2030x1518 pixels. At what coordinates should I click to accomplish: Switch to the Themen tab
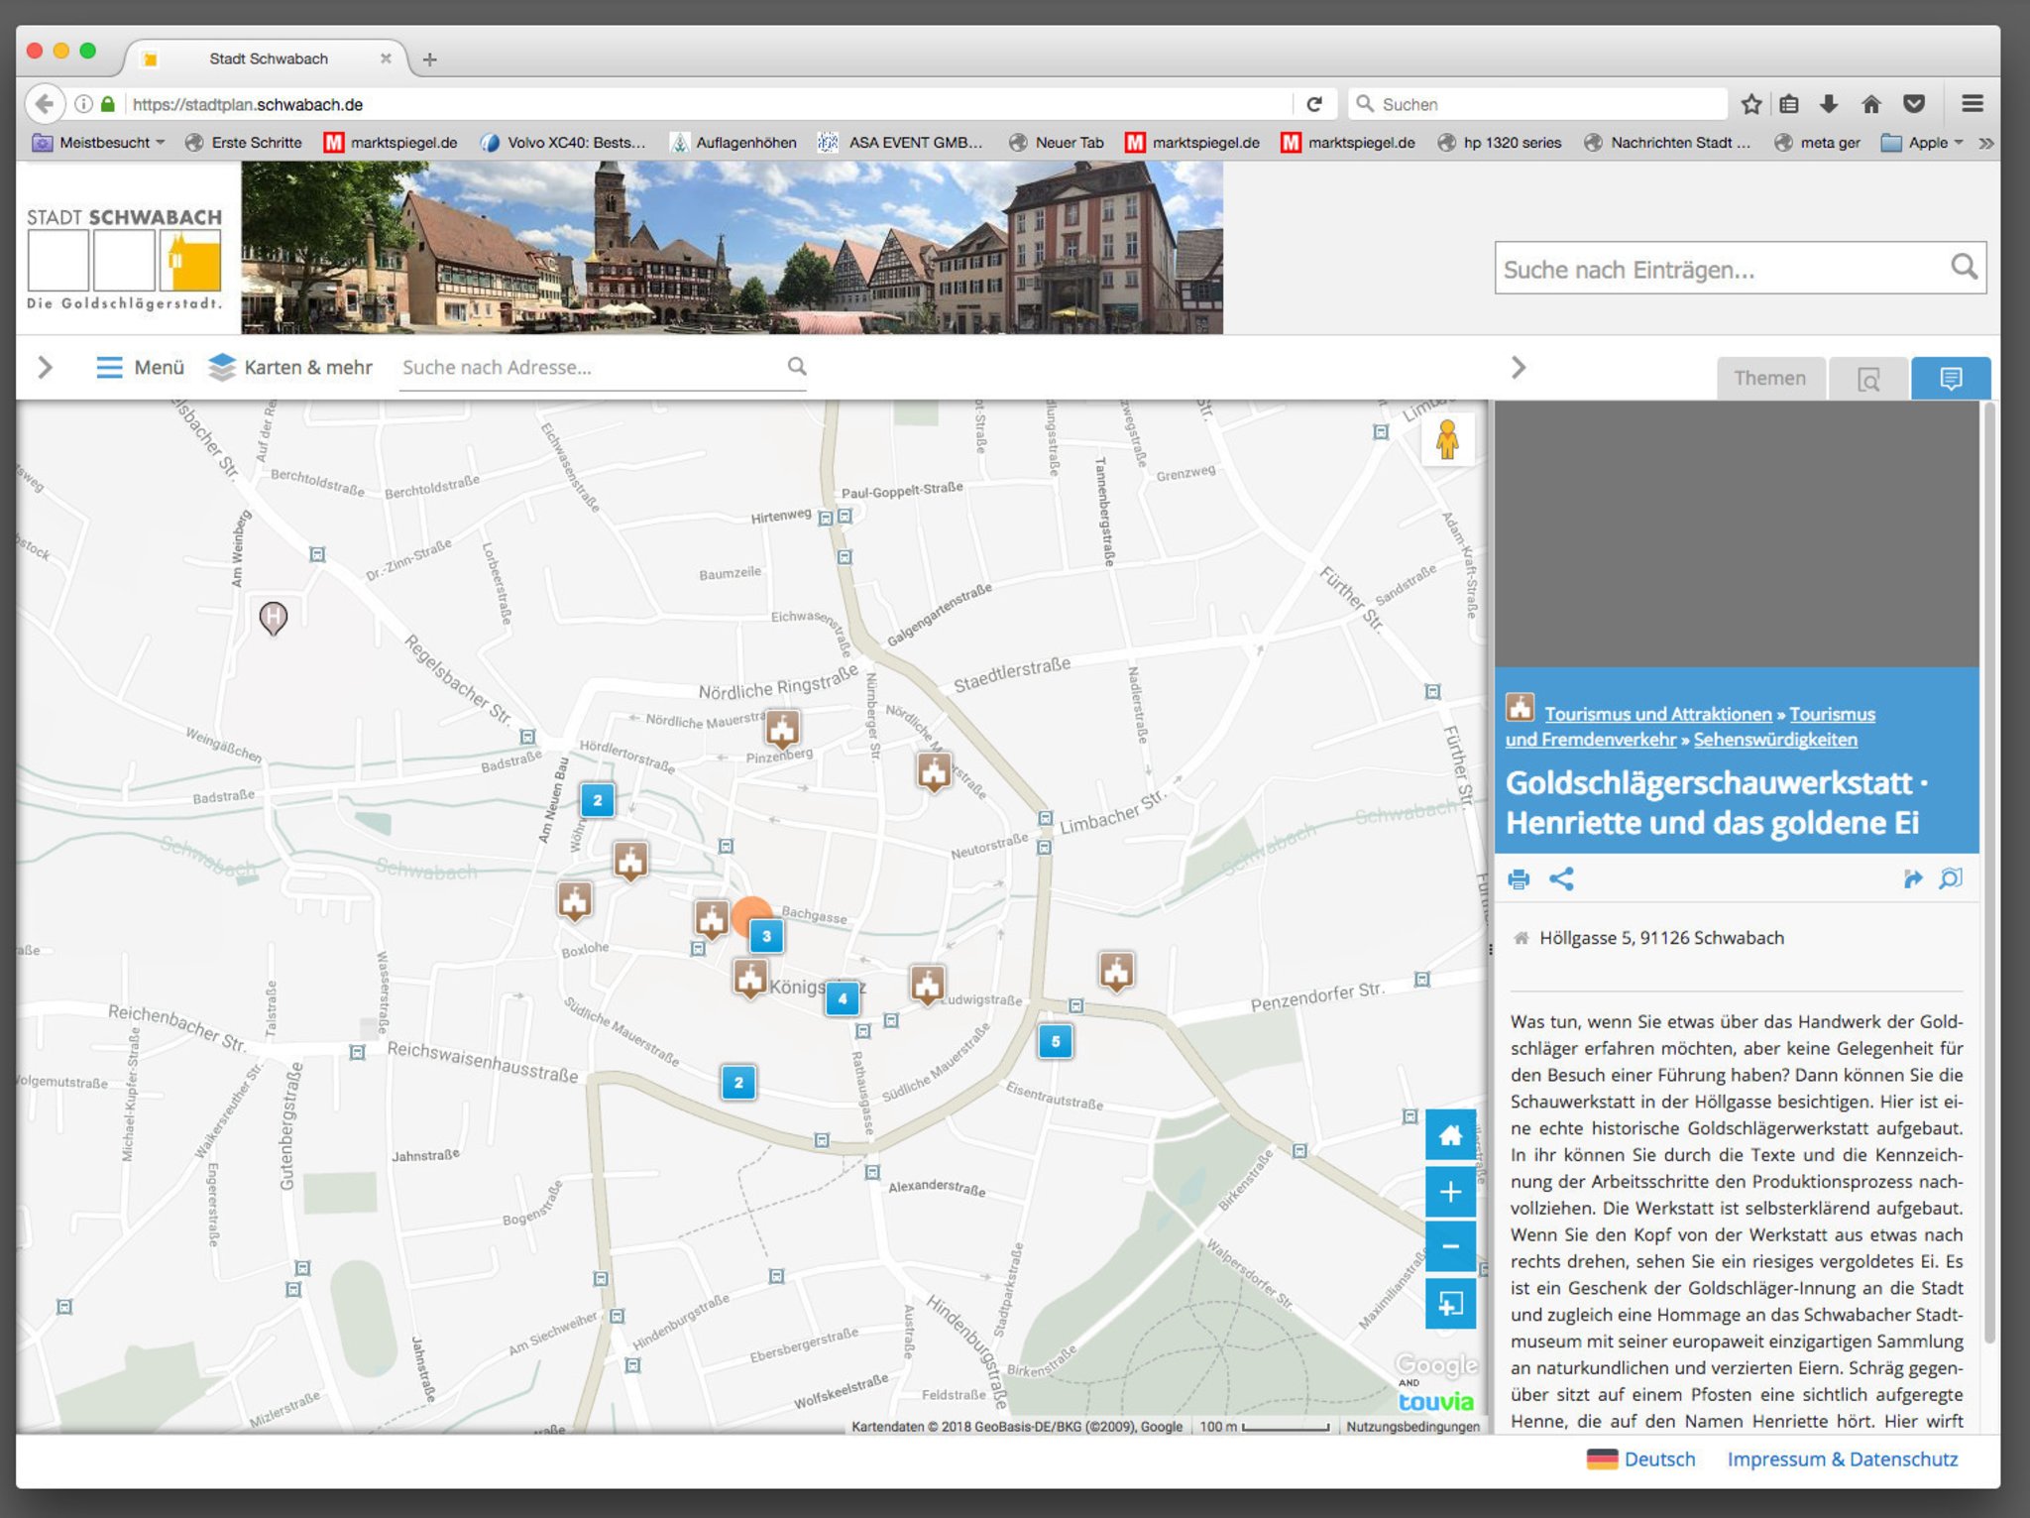1771,378
